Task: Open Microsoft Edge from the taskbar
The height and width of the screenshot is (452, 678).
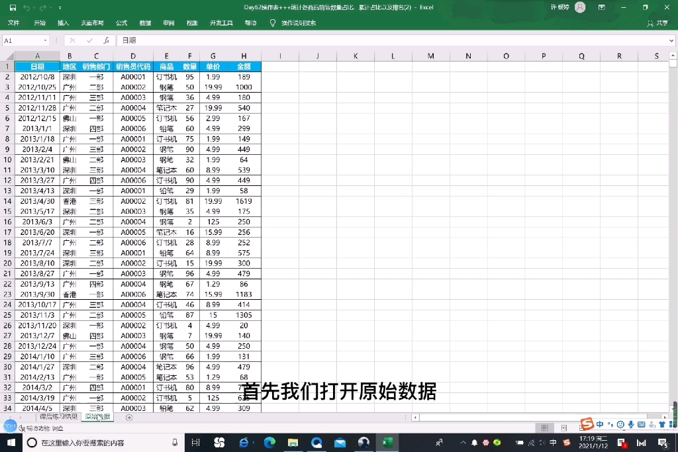Action: [x=270, y=443]
